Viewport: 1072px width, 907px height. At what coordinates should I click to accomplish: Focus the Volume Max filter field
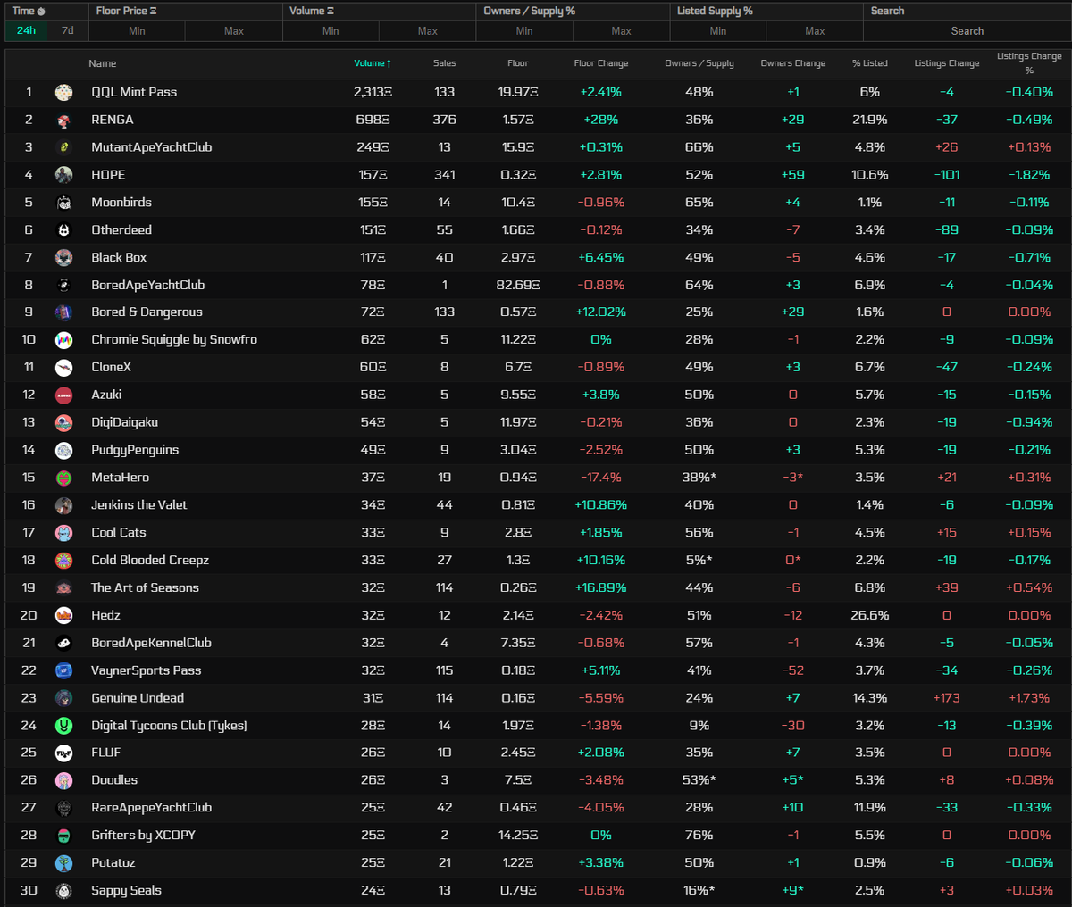pos(428,31)
